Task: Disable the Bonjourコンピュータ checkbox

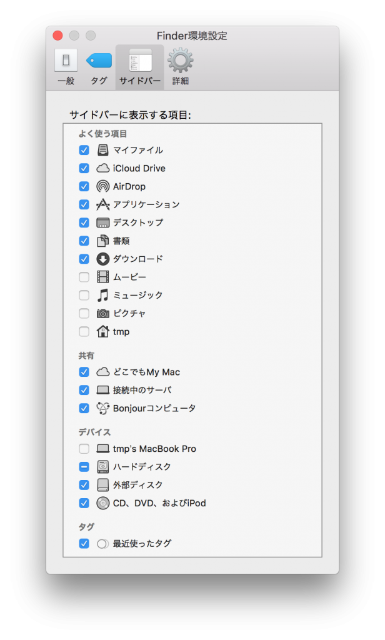Action: tap(84, 408)
